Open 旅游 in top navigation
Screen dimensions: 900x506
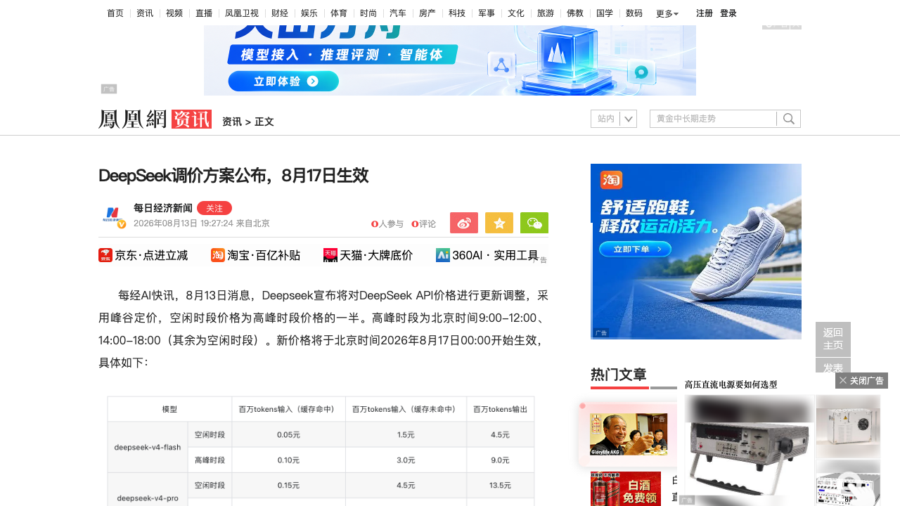[546, 13]
